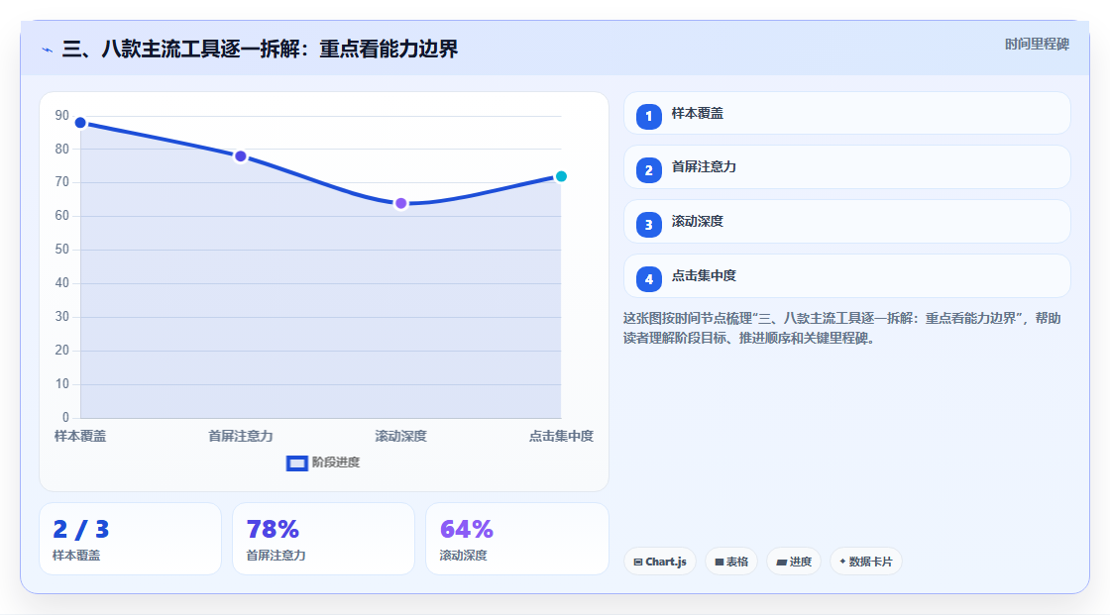The image size is (1110, 615).
Task: Select the 数据卡片 tag
Action: click(866, 562)
